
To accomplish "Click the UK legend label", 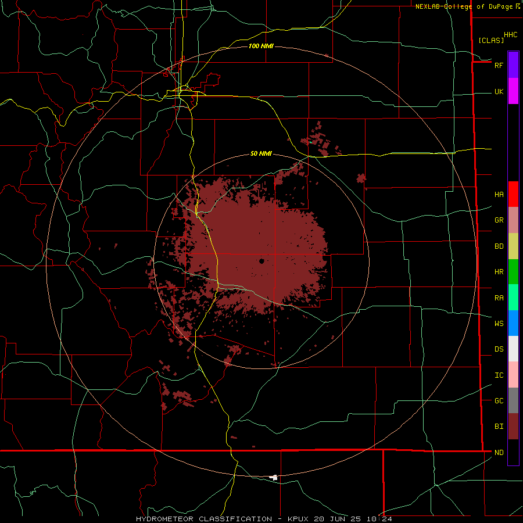I will coord(499,91).
